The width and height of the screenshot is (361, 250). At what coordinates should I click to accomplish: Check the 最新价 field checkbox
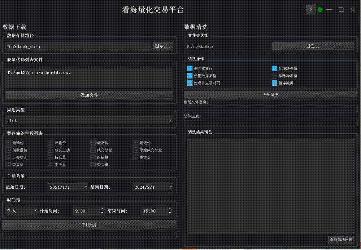click(x=8, y=143)
